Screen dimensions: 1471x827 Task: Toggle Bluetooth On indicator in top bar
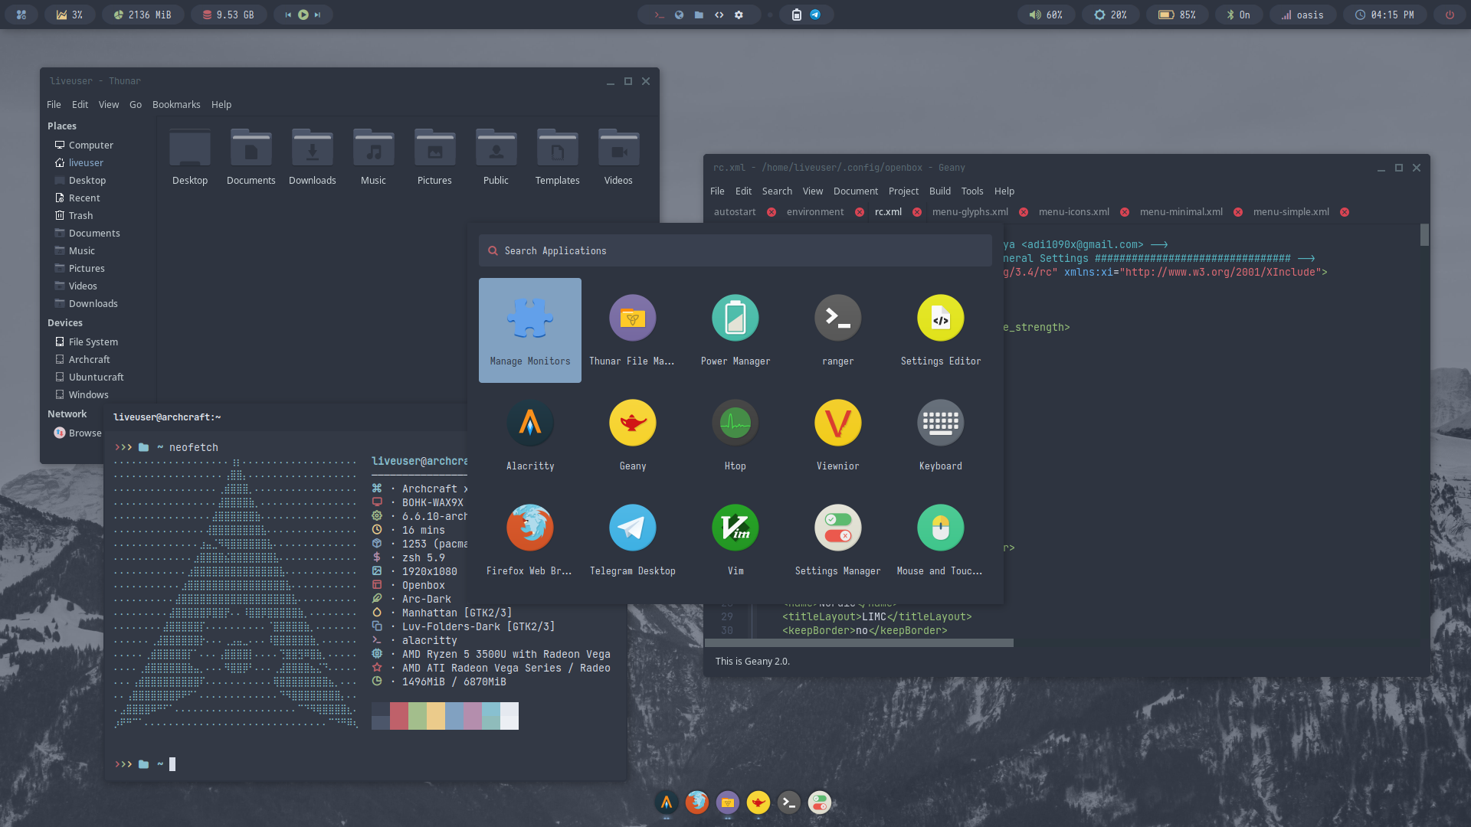(x=1238, y=15)
